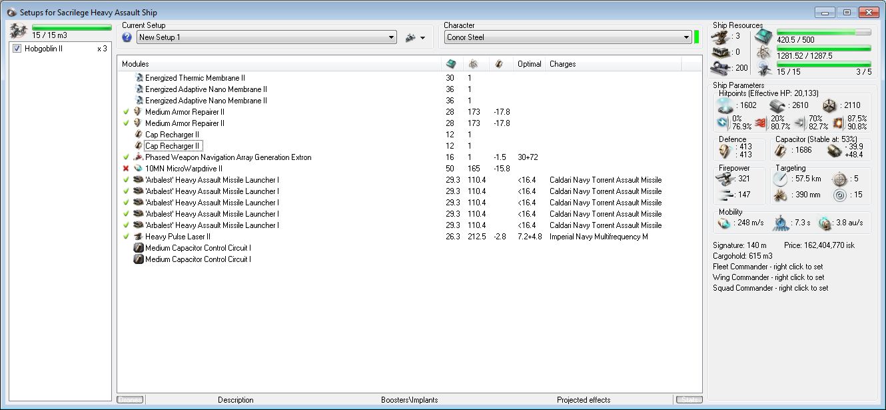Open the Current Setup dropdown
The height and width of the screenshot is (410, 886).
coord(266,37)
